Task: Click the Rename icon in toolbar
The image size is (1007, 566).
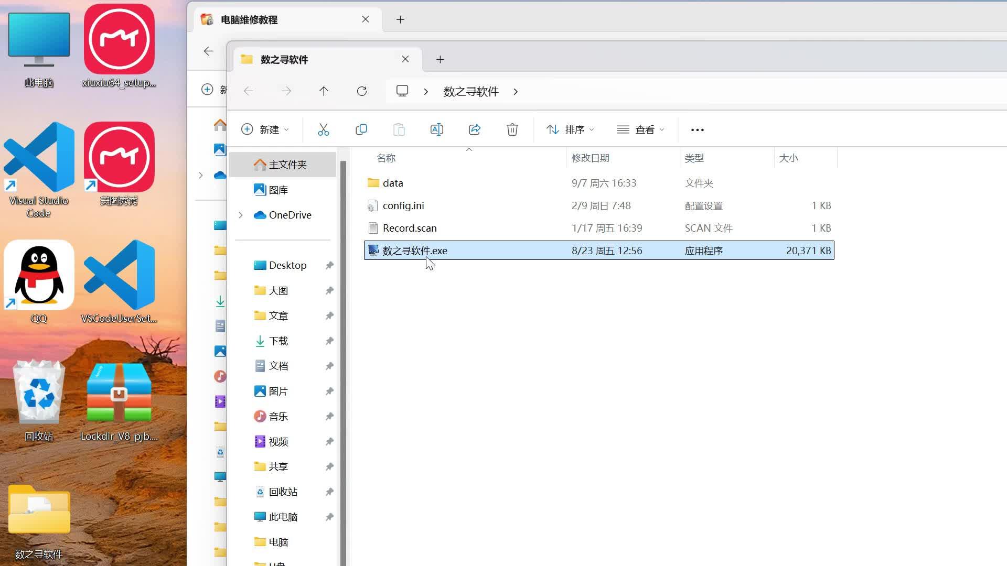Action: click(436, 129)
